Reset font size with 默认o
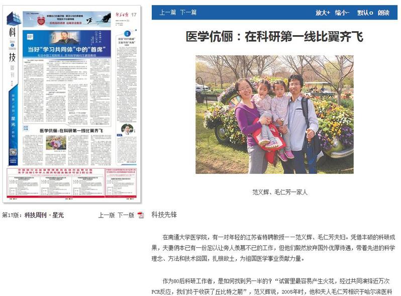Image resolution: width=401 pixels, height=296 pixels. [x=365, y=13]
